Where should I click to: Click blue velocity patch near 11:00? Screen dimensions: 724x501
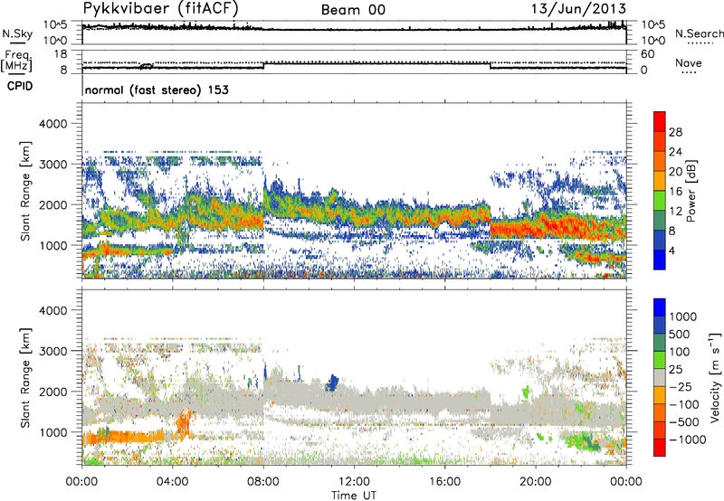click(x=332, y=383)
